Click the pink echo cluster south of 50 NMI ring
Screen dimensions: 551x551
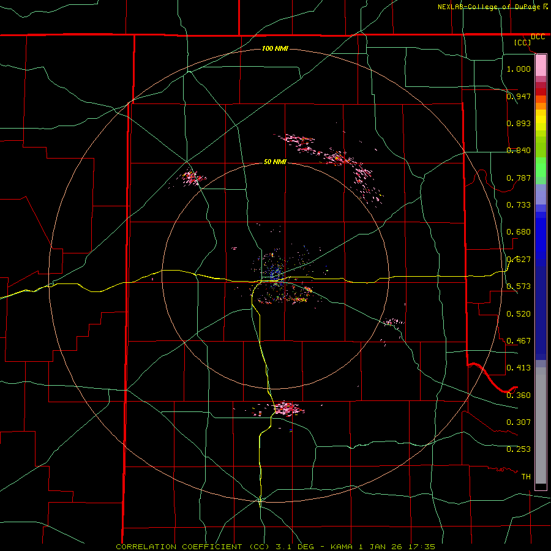click(288, 409)
